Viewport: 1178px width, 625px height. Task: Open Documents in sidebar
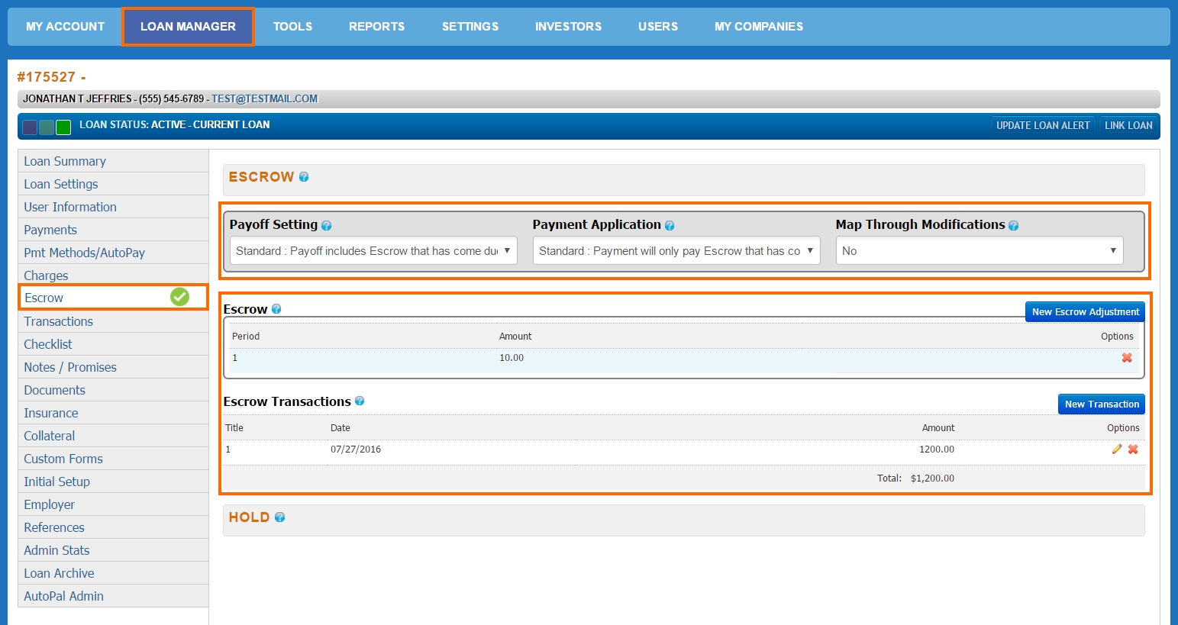tap(113, 390)
